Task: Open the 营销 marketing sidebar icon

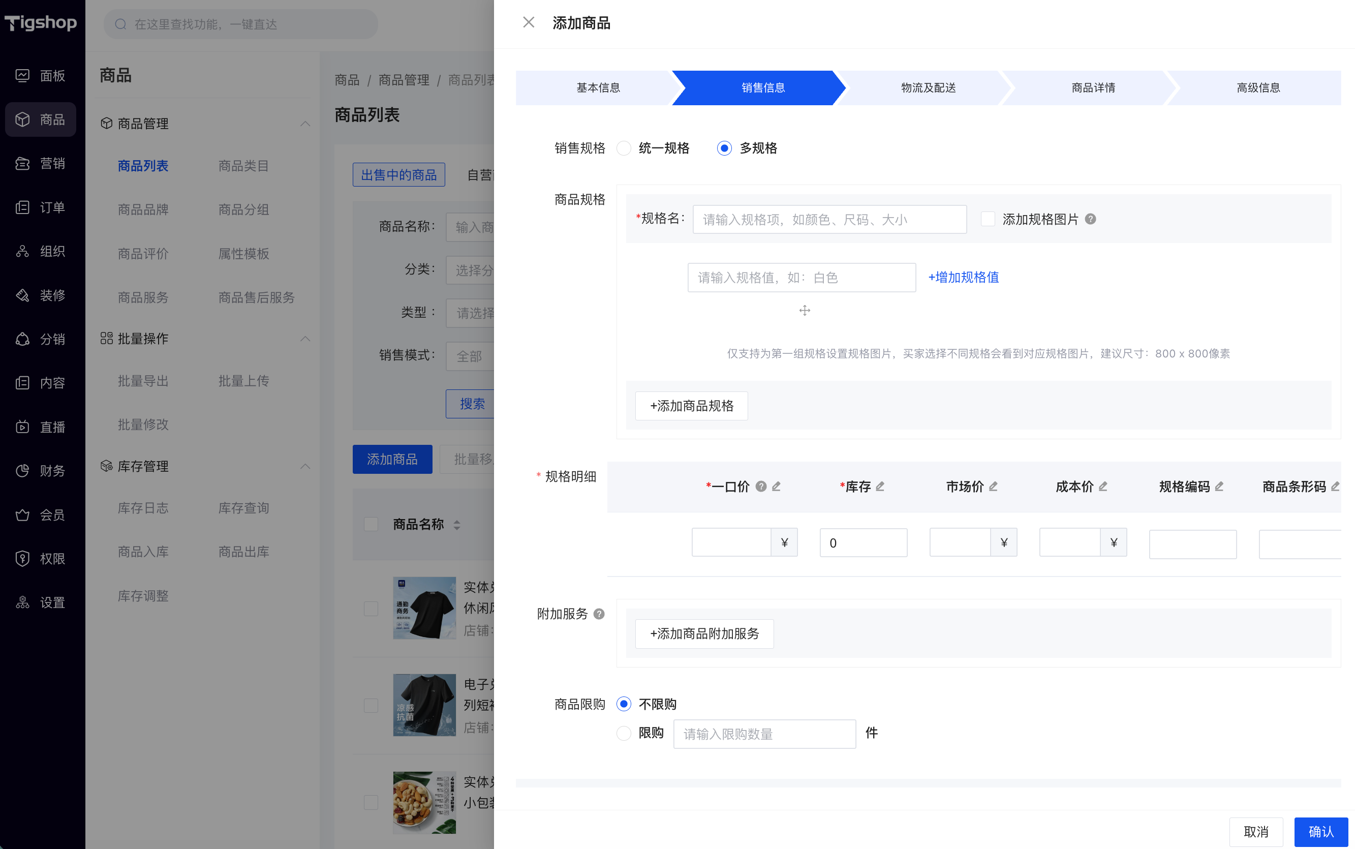Action: point(22,163)
